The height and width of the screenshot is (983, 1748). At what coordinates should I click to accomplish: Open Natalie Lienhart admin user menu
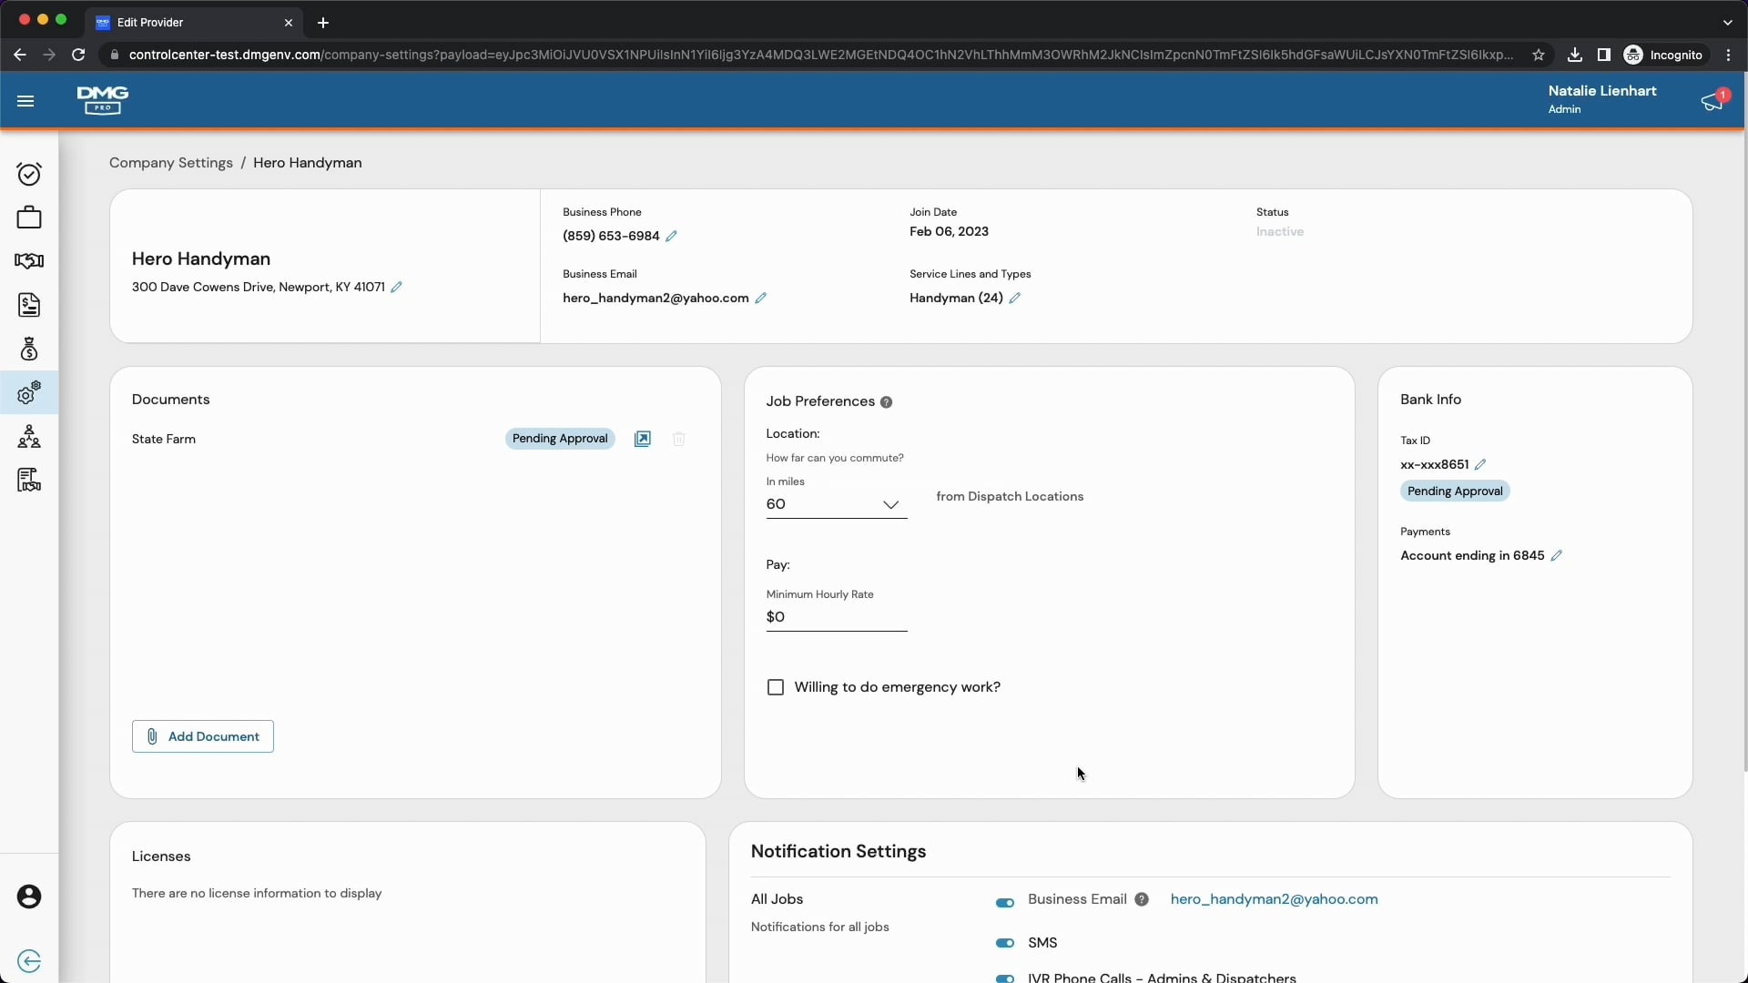(1601, 98)
